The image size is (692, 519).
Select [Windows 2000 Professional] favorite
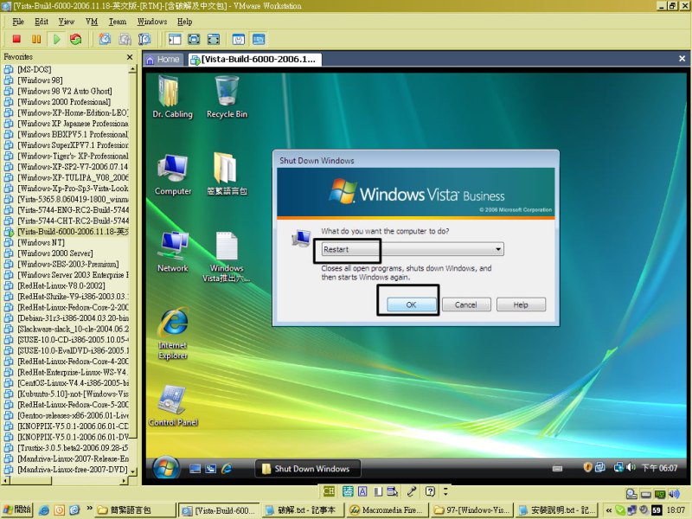point(64,102)
